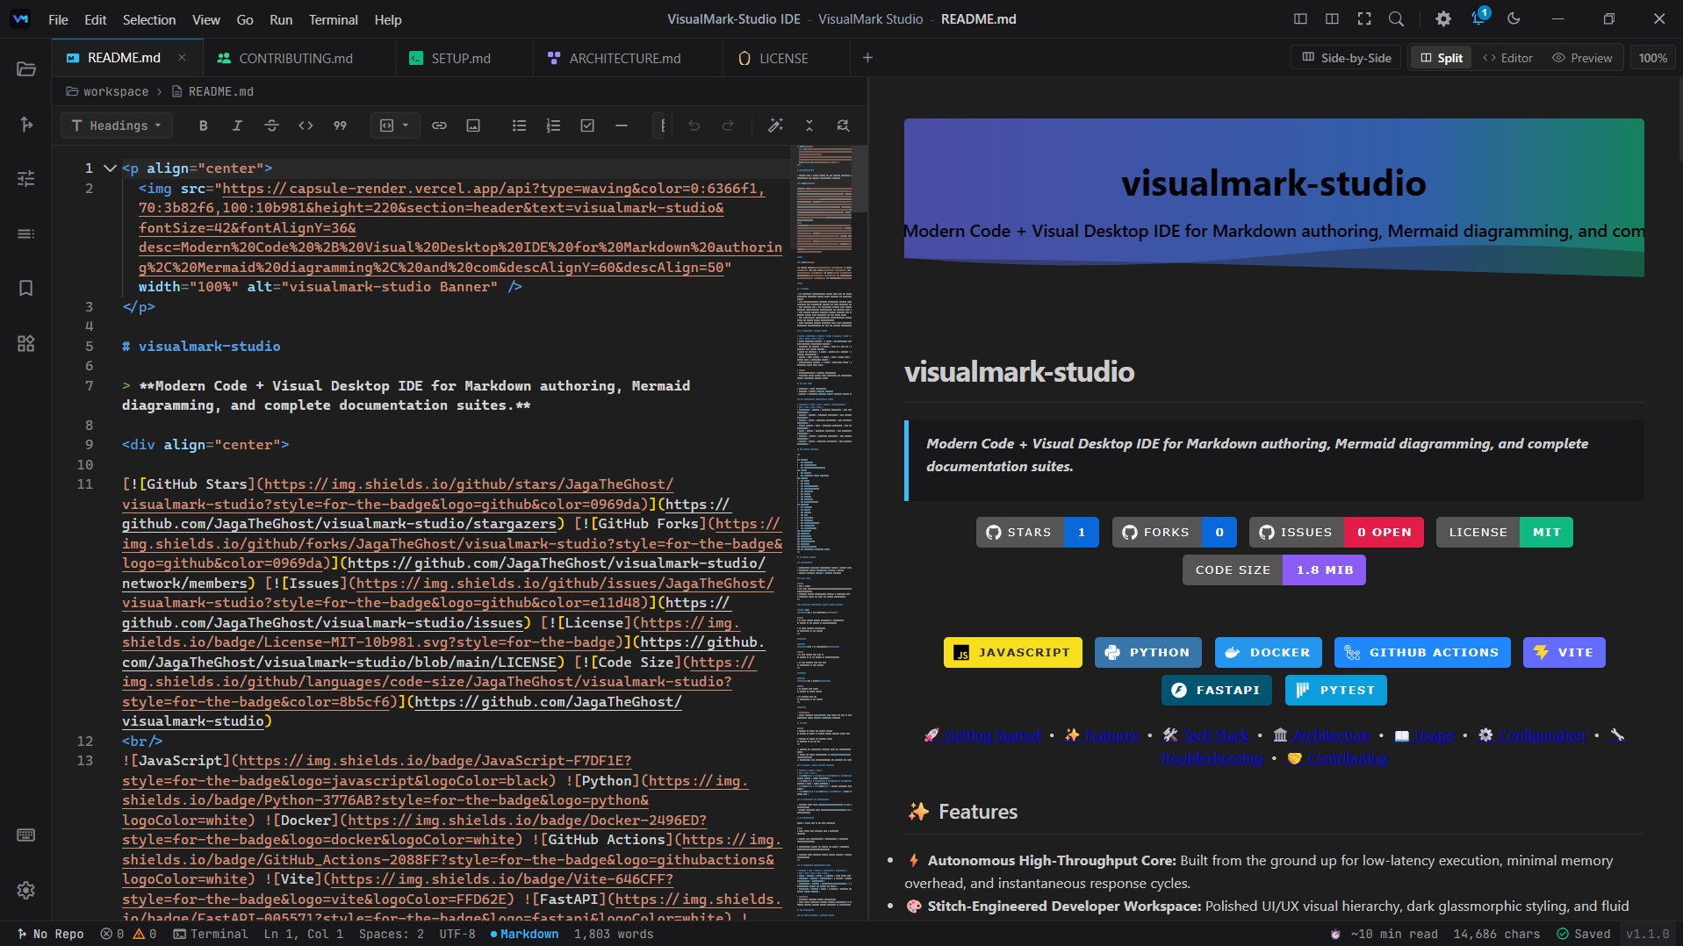Redo the last edit
This screenshot has height=946, width=1683.
(x=728, y=125)
